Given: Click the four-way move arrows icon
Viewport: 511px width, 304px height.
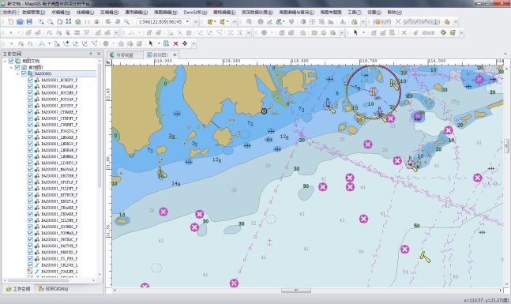Looking at the screenshot, I should (185, 43).
